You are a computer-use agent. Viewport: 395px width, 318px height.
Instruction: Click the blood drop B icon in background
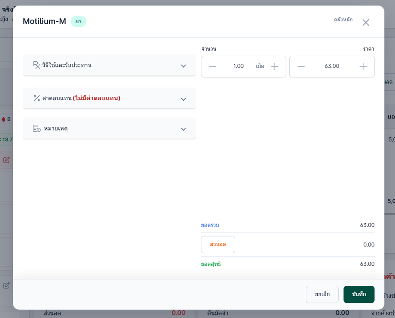(x=3, y=119)
